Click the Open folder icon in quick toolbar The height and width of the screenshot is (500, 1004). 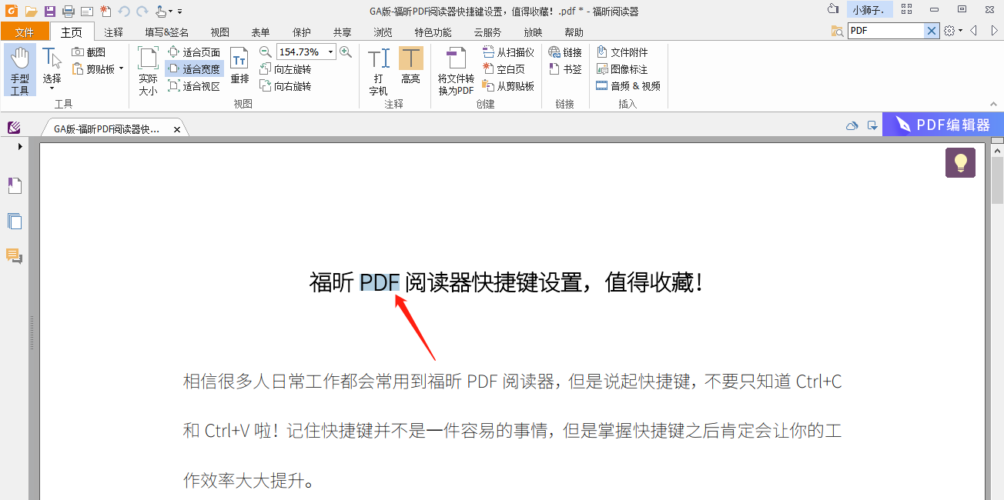31,11
